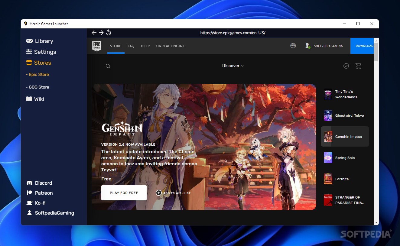400x246 pixels.
Task: Click 'Ghostwire: Tokyo' title text
Action: [x=350, y=115]
